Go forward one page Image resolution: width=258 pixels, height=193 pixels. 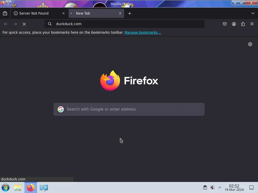(15, 24)
